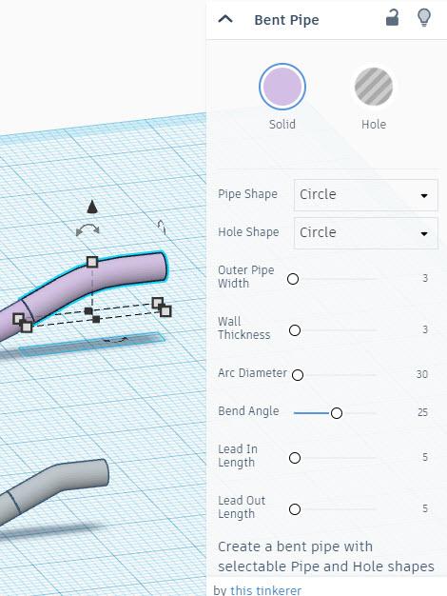Click the Lead In Length slider handle
Viewport: 447px width, 596px height.
295,458
